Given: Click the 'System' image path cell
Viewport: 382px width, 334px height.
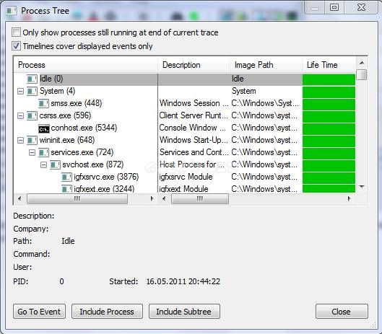Looking at the screenshot, I should point(243,91).
